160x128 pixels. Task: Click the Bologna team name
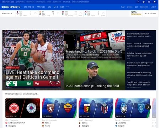point(85,126)
